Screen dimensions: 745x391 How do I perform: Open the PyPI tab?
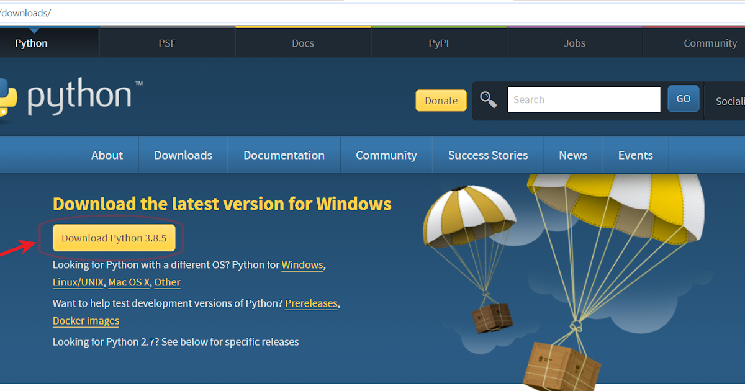(438, 42)
